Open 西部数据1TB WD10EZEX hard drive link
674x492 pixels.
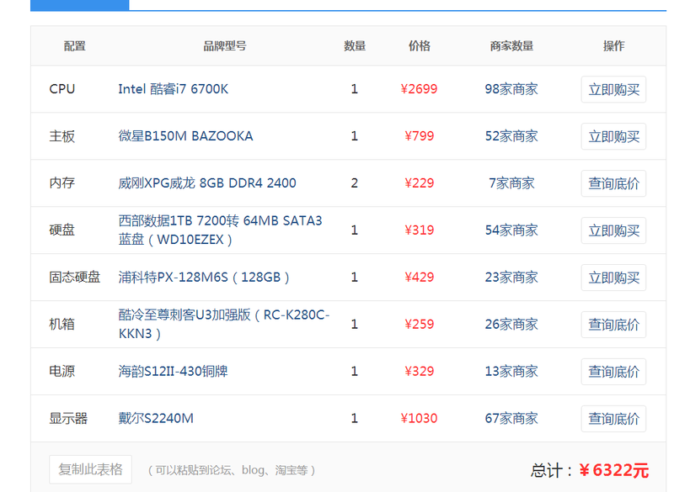pyautogui.click(x=220, y=230)
